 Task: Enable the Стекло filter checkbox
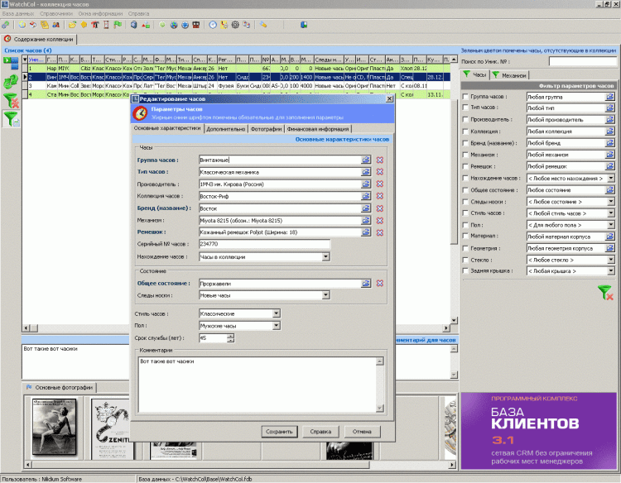point(465,260)
